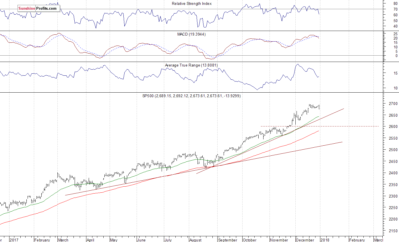Click the MACD 0 scale value
This screenshot has height=242, width=399.
[x=396, y=56]
